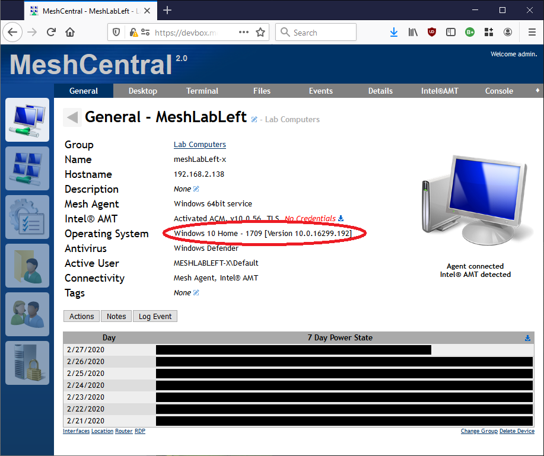Open My Files folder-user sidebar icon

pos(27,265)
